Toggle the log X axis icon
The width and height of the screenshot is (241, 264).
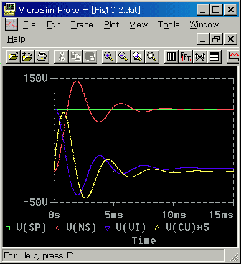pyautogui.click(x=171, y=56)
